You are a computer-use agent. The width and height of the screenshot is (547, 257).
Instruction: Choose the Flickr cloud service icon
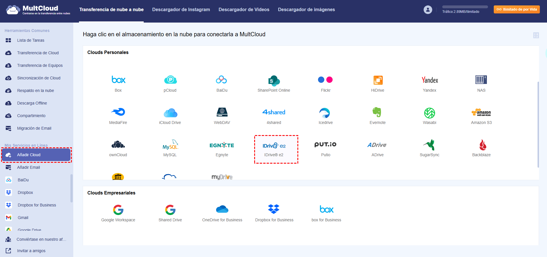pos(325,80)
